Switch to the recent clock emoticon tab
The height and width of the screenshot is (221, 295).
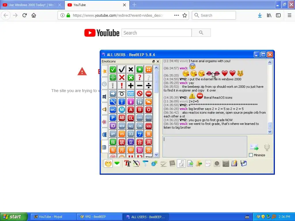pyautogui.click(x=105, y=84)
